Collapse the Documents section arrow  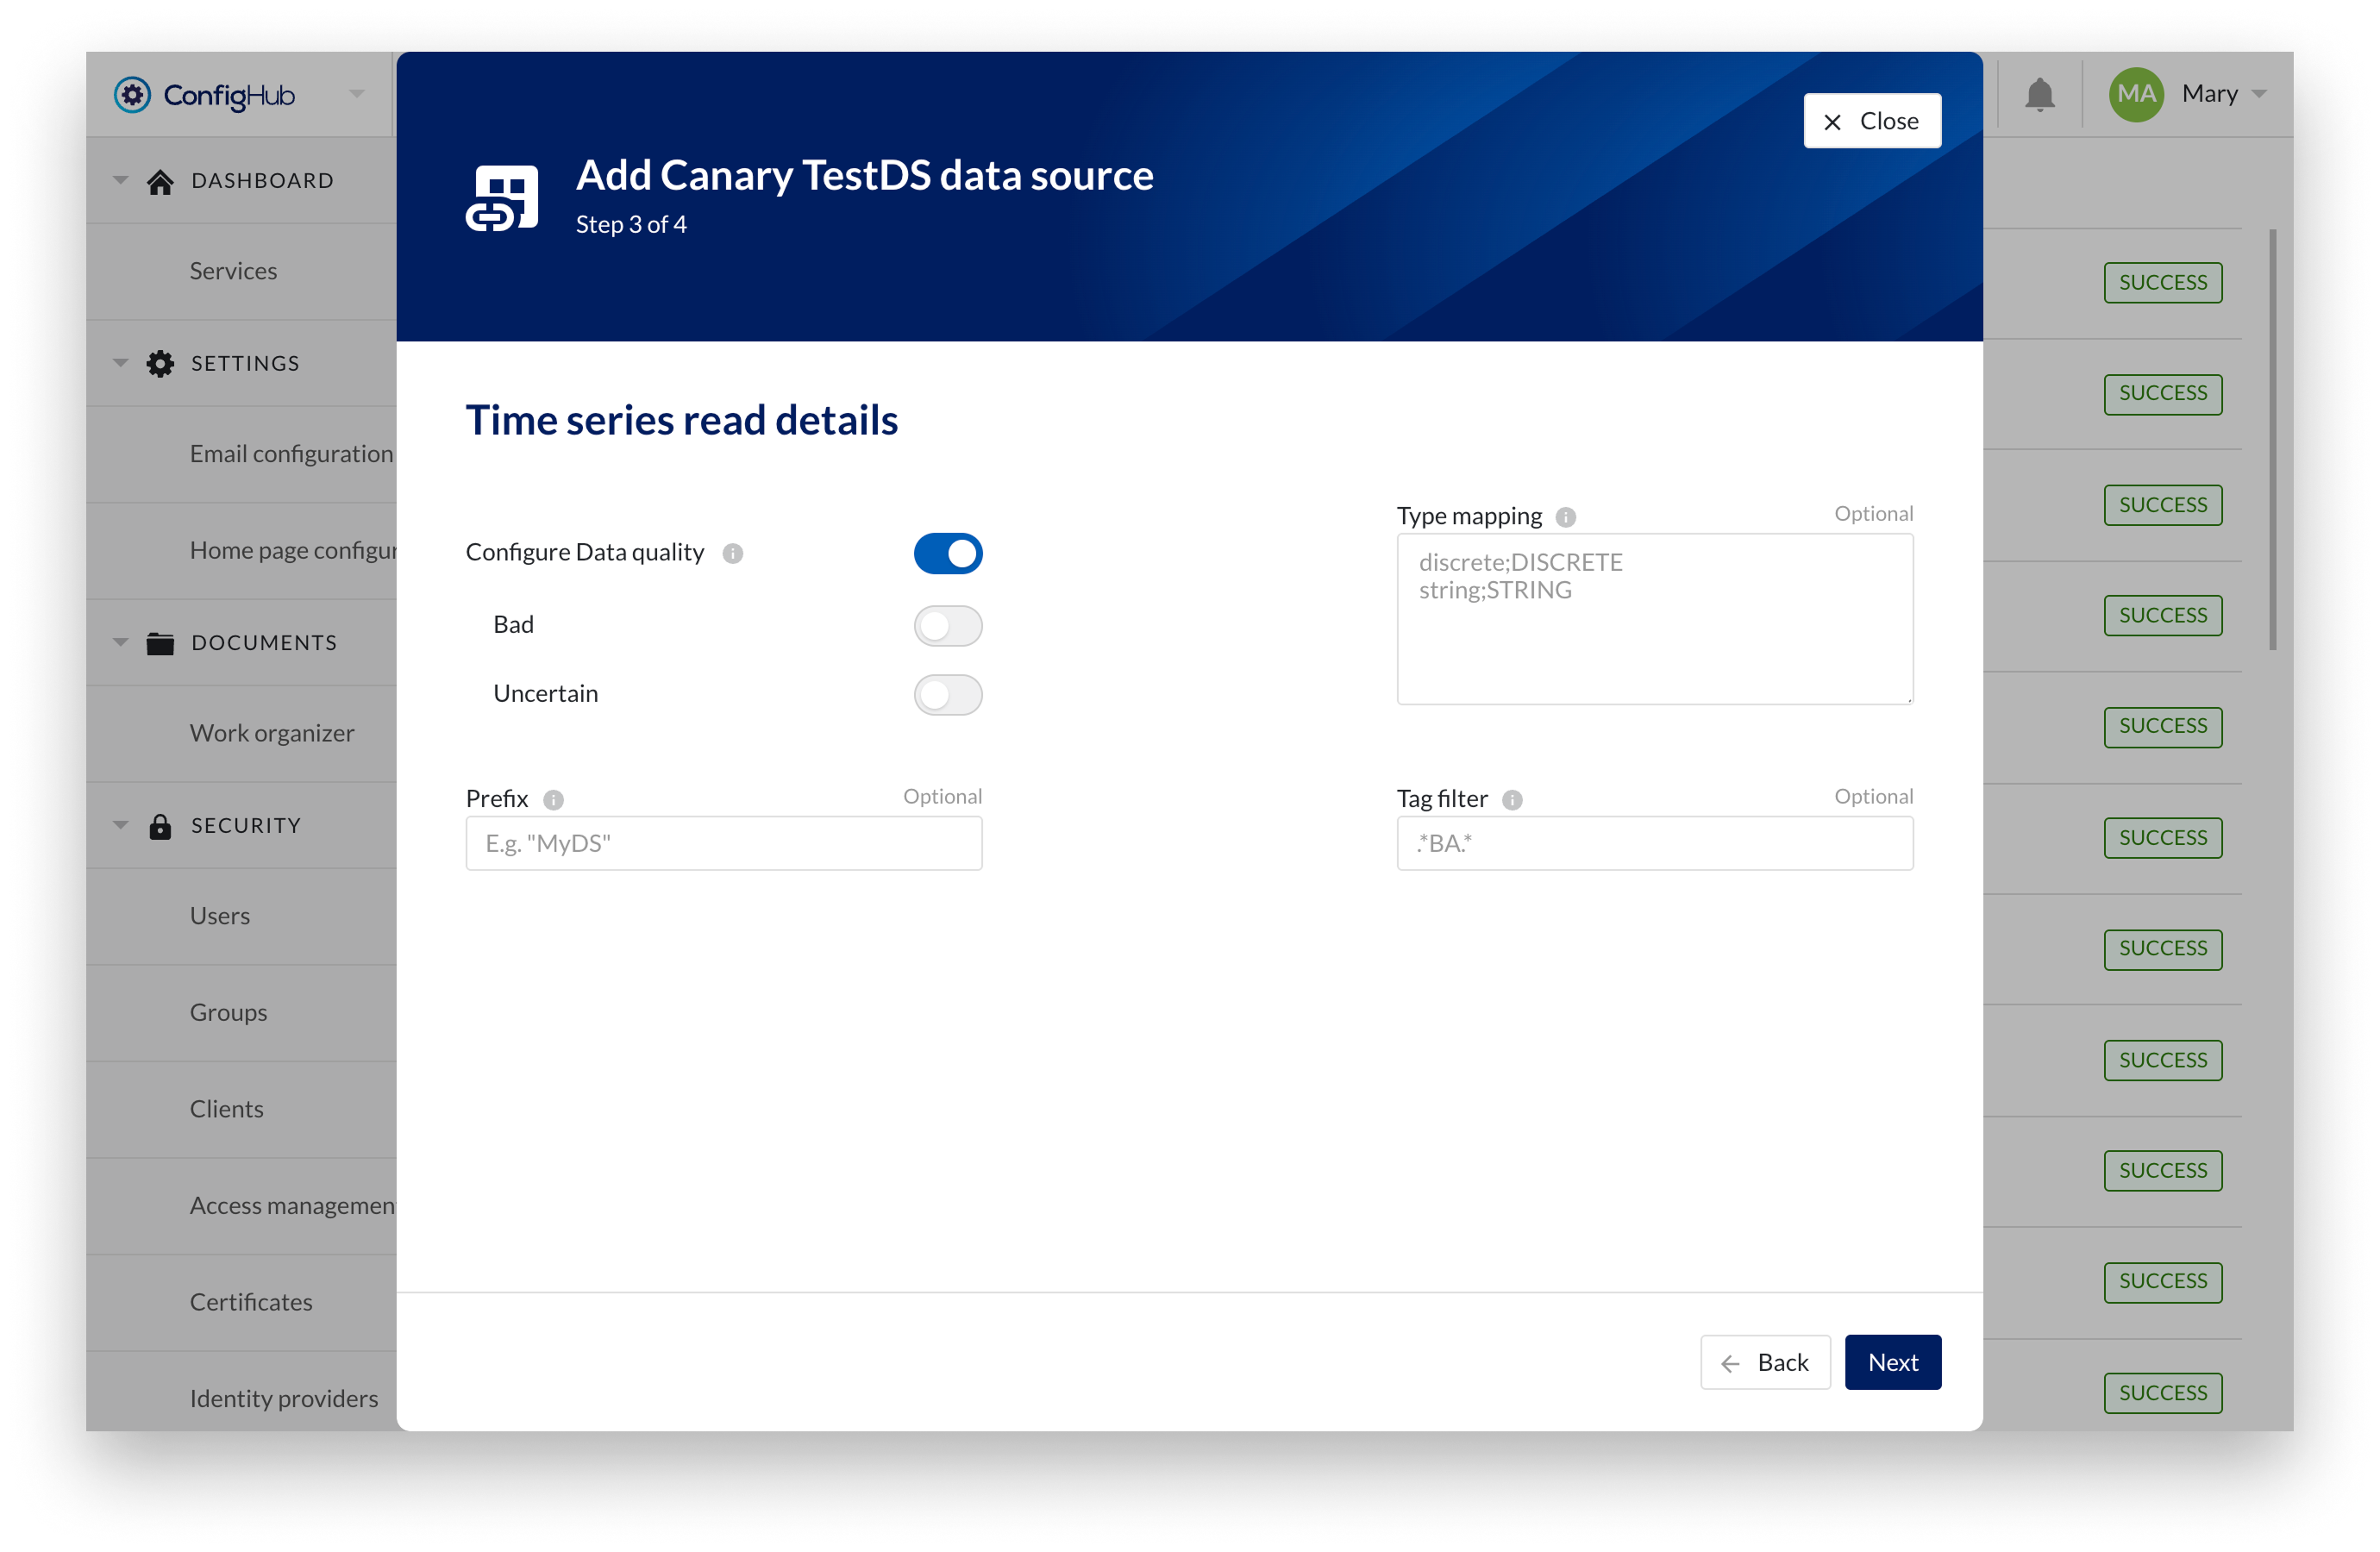120,642
